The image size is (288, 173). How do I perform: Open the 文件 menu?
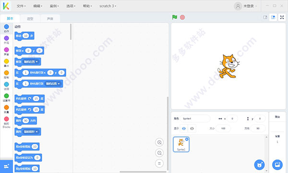click(x=21, y=6)
